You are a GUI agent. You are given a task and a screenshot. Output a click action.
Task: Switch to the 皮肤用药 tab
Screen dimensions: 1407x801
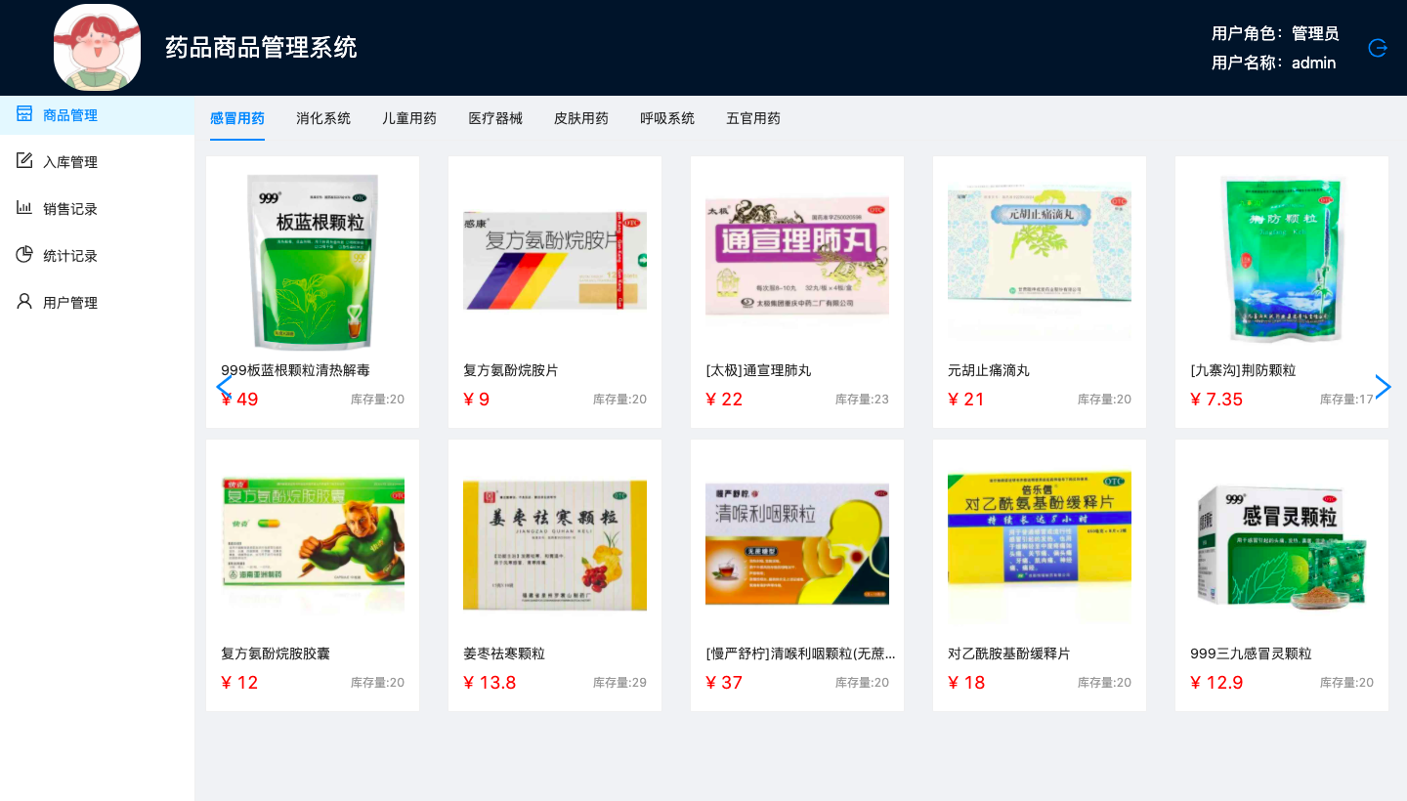click(x=581, y=118)
